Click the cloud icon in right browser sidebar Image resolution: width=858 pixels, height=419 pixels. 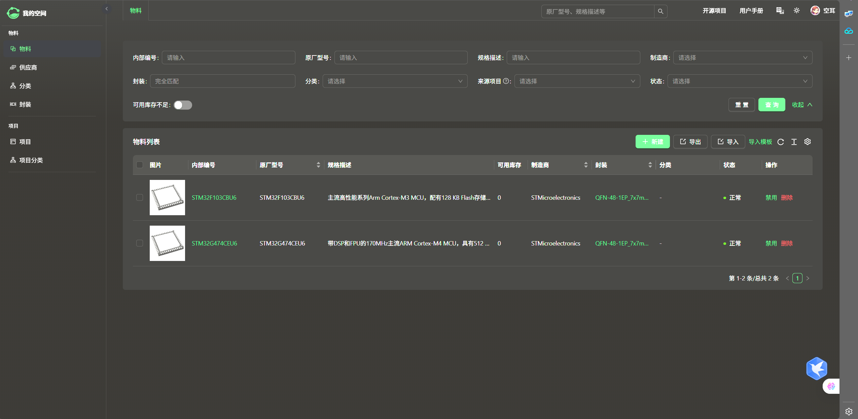pyautogui.click(x=849, y=31)
